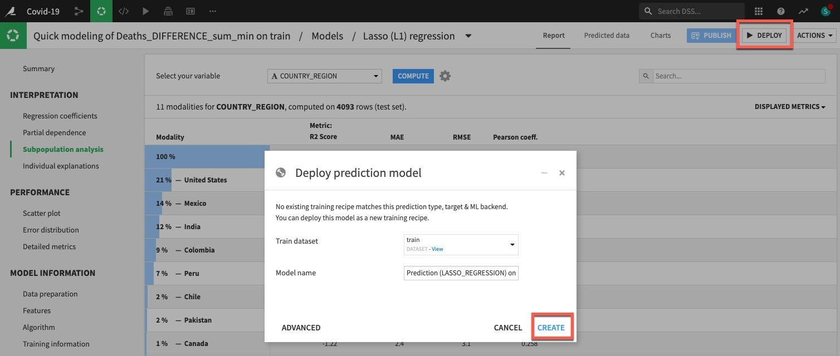This screenshot has width=840, height=356.
Task: Open the Displayed Metrics dropdown
Action: (x=789, y=107)
